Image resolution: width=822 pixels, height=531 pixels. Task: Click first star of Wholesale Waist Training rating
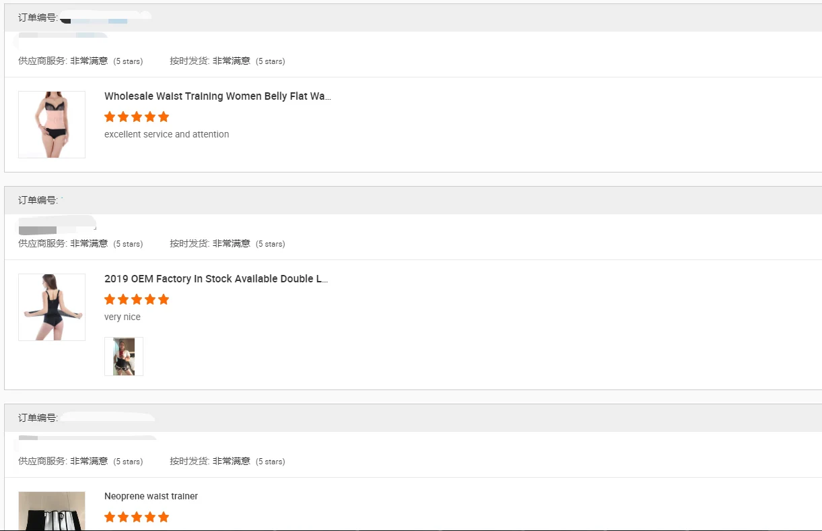110,117
